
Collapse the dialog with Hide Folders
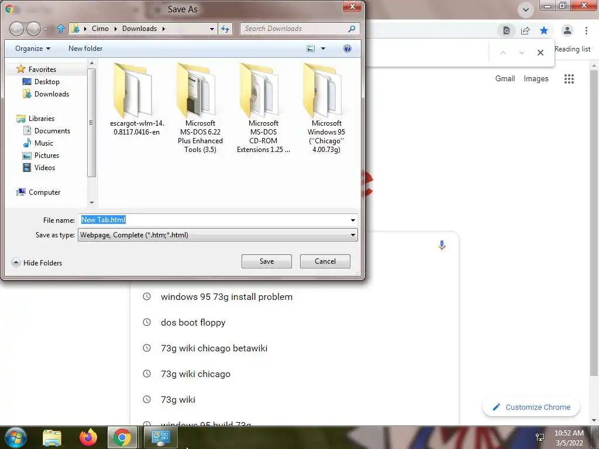click(37, 263)
